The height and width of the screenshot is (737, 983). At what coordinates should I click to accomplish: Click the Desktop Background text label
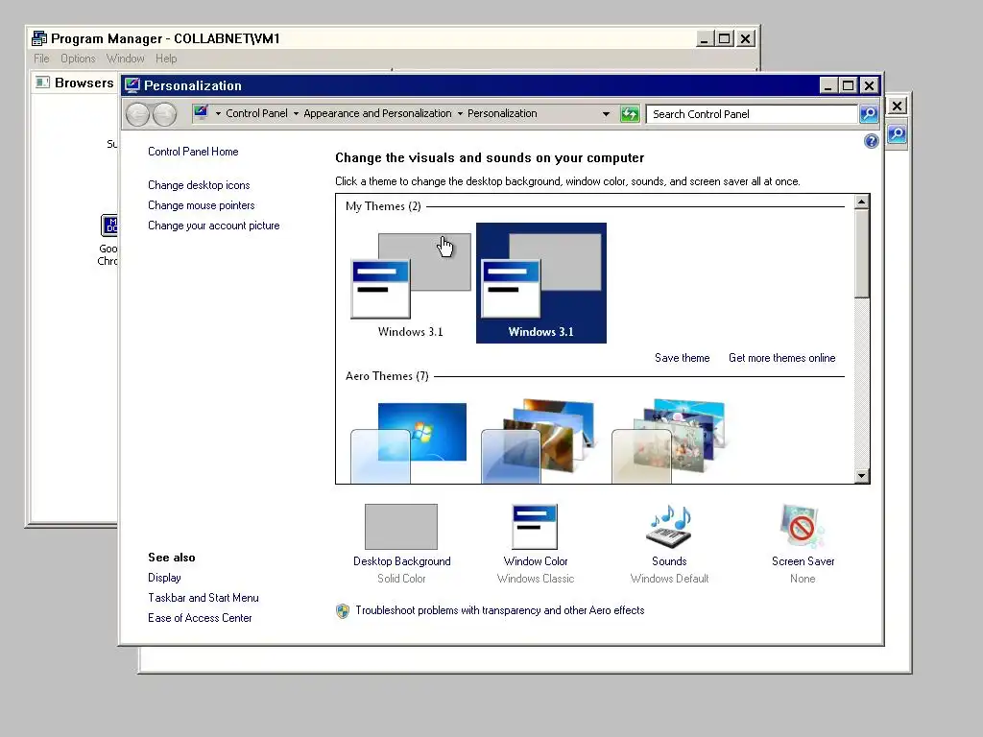pos(402,561)
